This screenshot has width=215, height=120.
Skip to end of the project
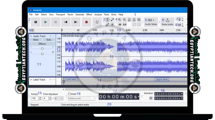pyautogui.click(x=76, y=22)
